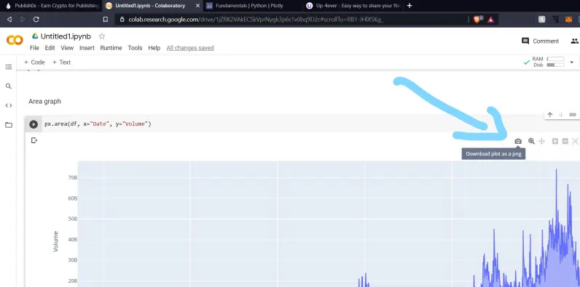This screenshot has height=287, width=580.
Task: Open the Help menu
Action: [154, 48]
